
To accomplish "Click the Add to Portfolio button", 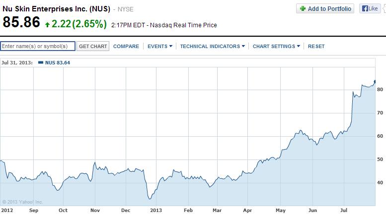I will coord(325,8).
